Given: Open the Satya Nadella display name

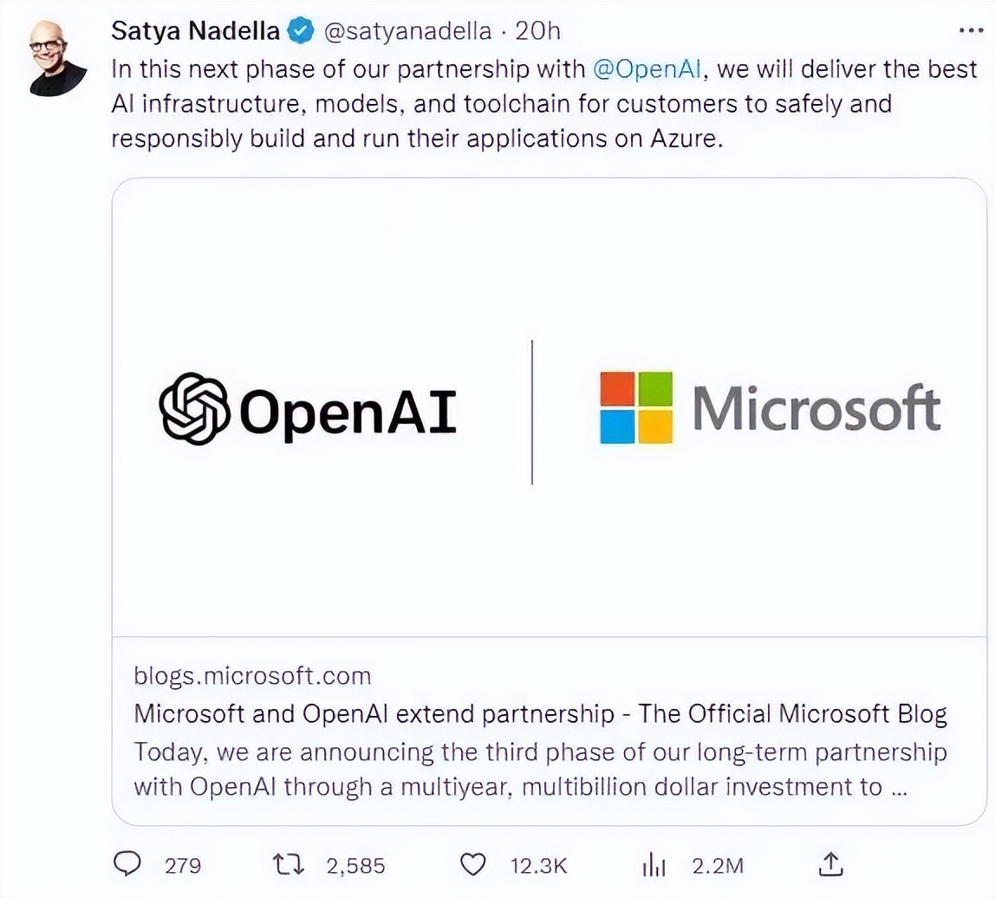Looking at the screenshot, I should pyautogui.click(x=196, y=31).
